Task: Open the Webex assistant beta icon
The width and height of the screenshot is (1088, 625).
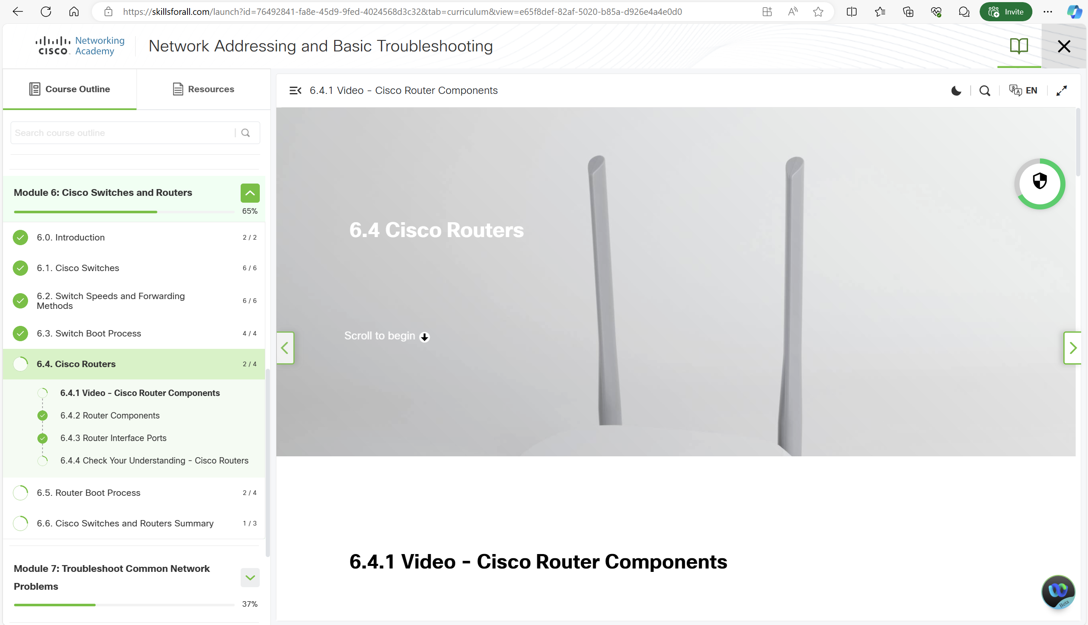Action: coord(1057,591)
